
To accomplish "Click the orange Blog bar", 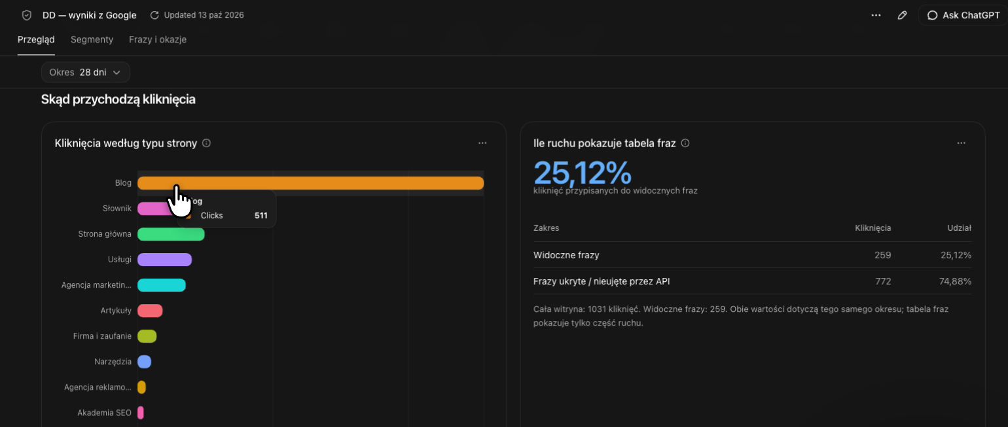I will pyautogui.click(x=310, y=183).
